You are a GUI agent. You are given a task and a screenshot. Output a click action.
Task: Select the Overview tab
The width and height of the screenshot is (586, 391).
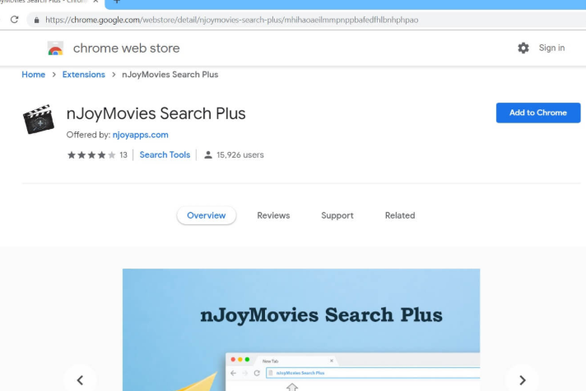[x=206, y=215]
